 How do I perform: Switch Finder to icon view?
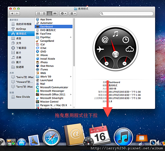coord(38,13)
